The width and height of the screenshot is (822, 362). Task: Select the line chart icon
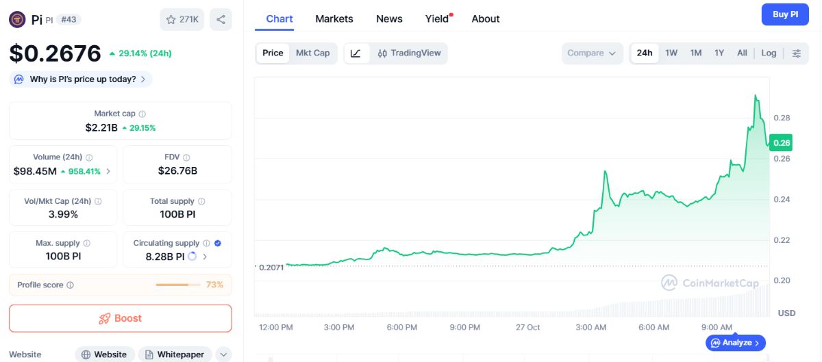point(356,53)
